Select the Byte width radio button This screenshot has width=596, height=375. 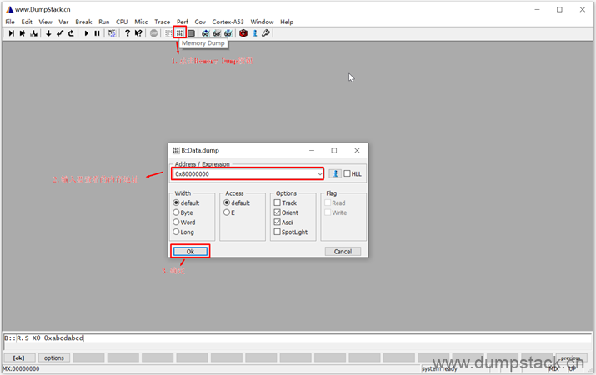[x=176, y=212]
